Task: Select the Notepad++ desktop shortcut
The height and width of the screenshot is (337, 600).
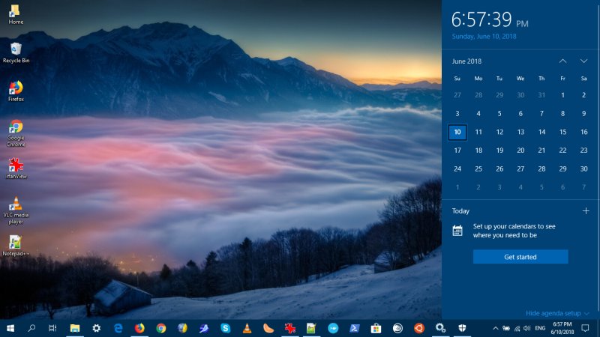Action: pyautogui.click(x=16, y=246)
